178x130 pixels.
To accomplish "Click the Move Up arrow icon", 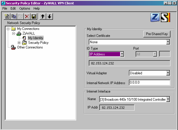I will click(43, 17).
